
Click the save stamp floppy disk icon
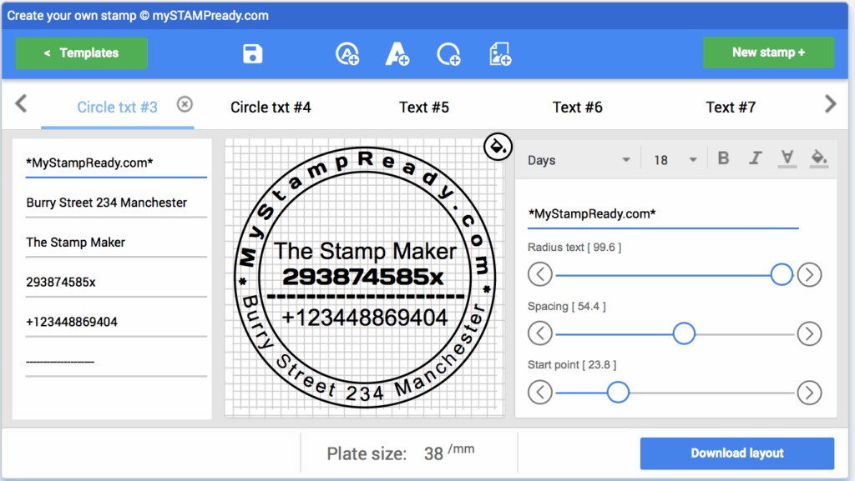coord(252,54)
